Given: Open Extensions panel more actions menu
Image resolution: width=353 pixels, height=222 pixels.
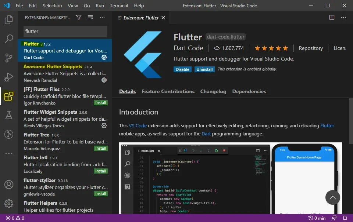Looking at the screenshot, I should point(102,17).
